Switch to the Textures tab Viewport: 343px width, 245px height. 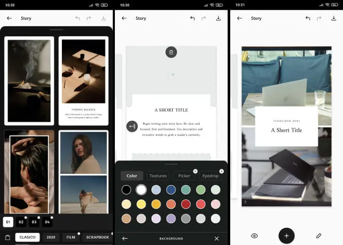point(158,176)
